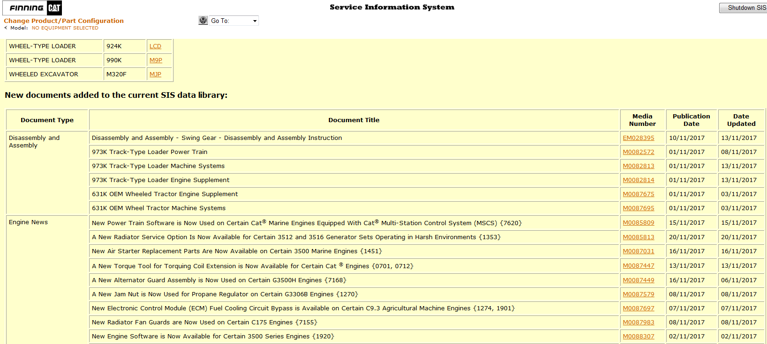Viewport: 767px width, 344px height.
Task: Click NO EQUIPMENT SELECTED text
Action: click(65, 28)
